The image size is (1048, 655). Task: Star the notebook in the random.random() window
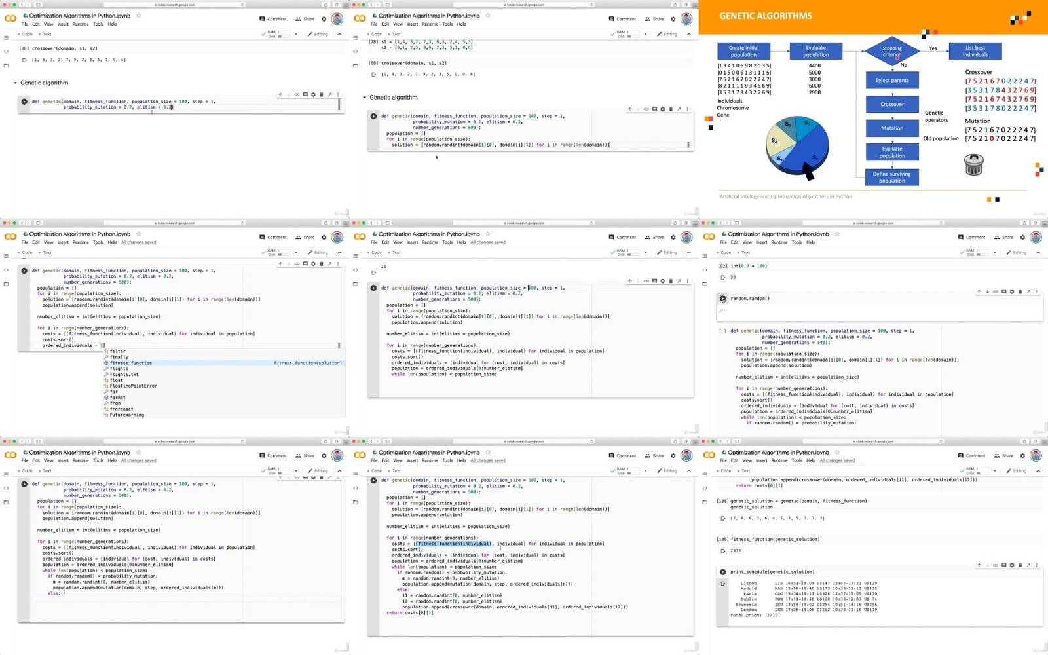837,234
